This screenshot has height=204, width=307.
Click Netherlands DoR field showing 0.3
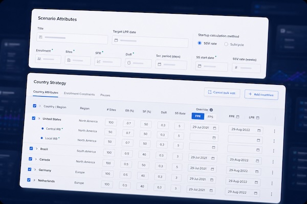159,187
